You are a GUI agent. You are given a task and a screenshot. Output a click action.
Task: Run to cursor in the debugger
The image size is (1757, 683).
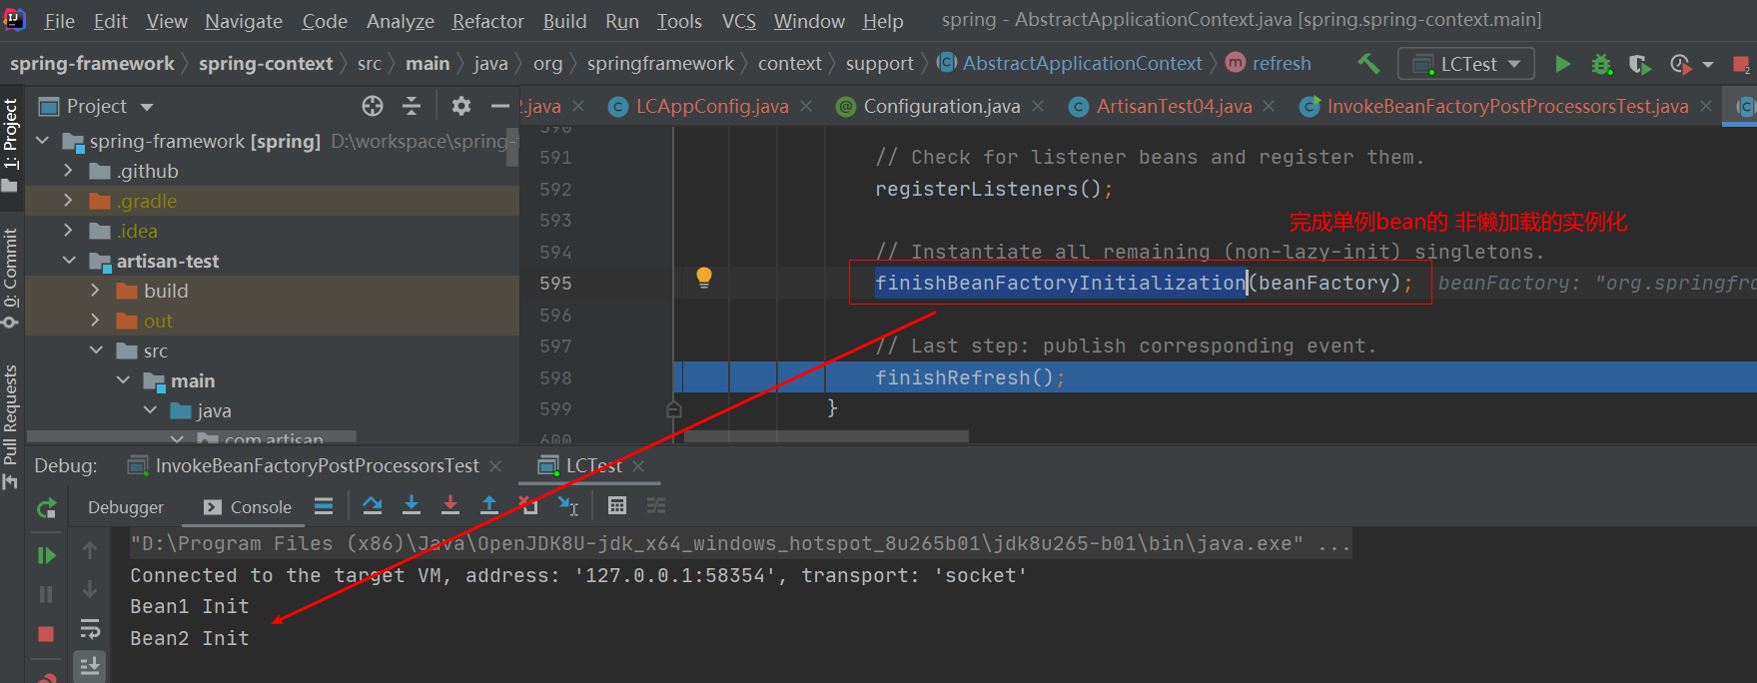[x=568, y=506]
